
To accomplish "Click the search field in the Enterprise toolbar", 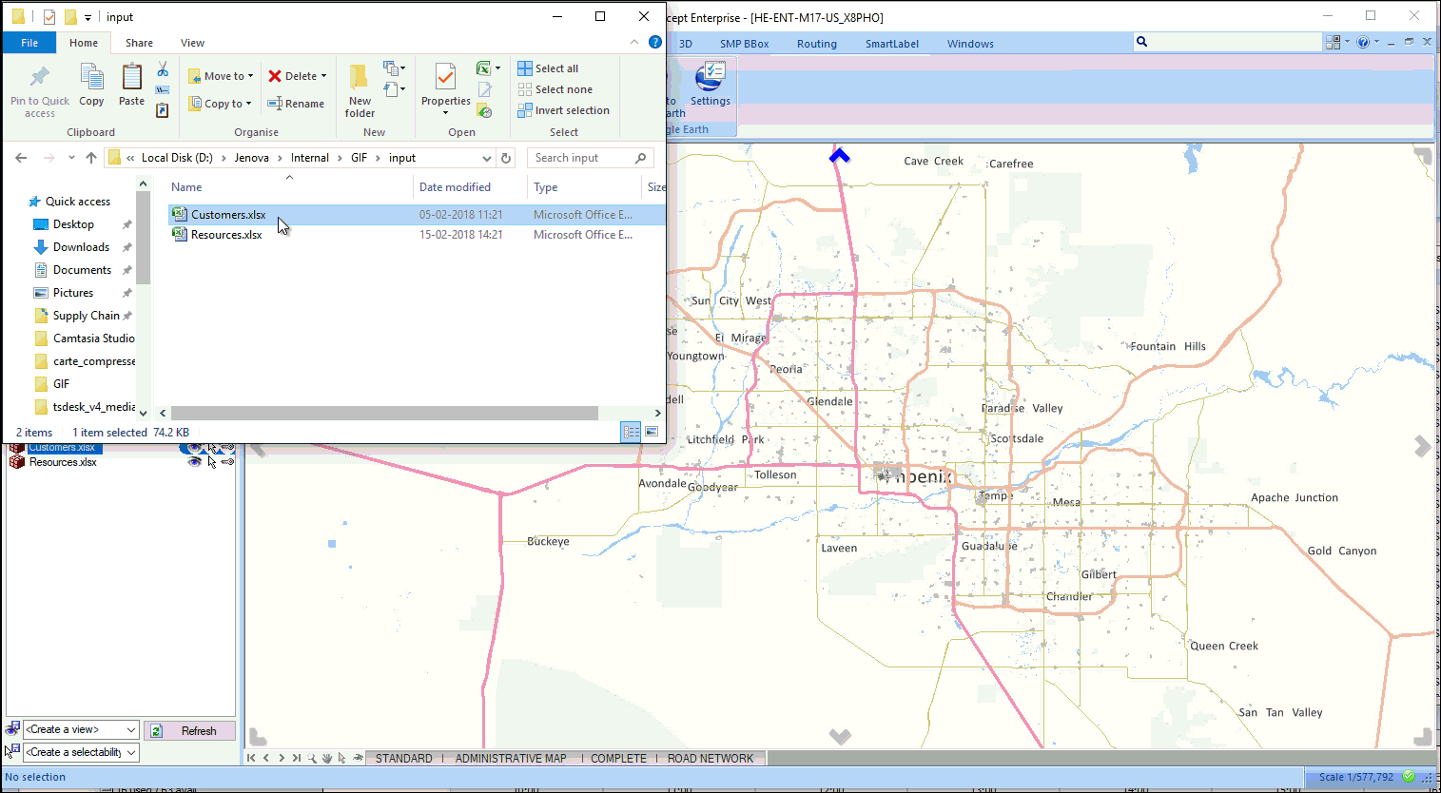I will [1227, 42].
